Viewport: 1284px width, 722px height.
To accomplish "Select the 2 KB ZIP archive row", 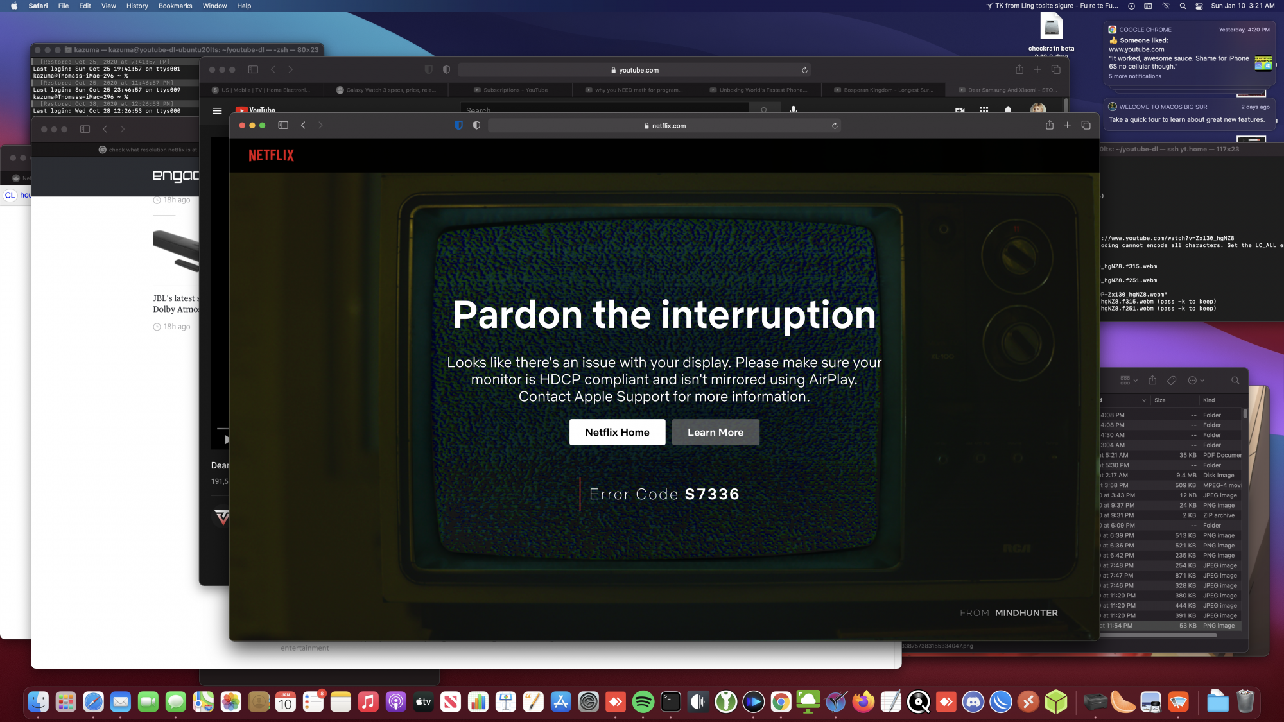I will (x=1171, y=515).
